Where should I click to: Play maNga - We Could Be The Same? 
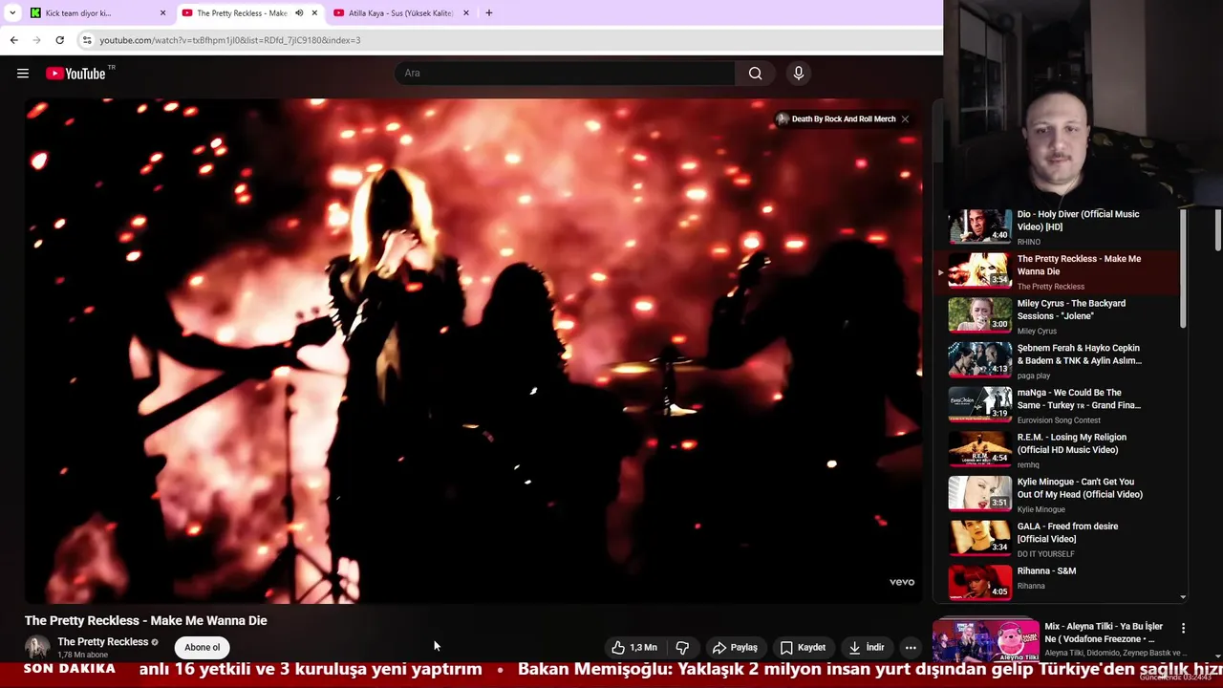tap(1058, 406)
